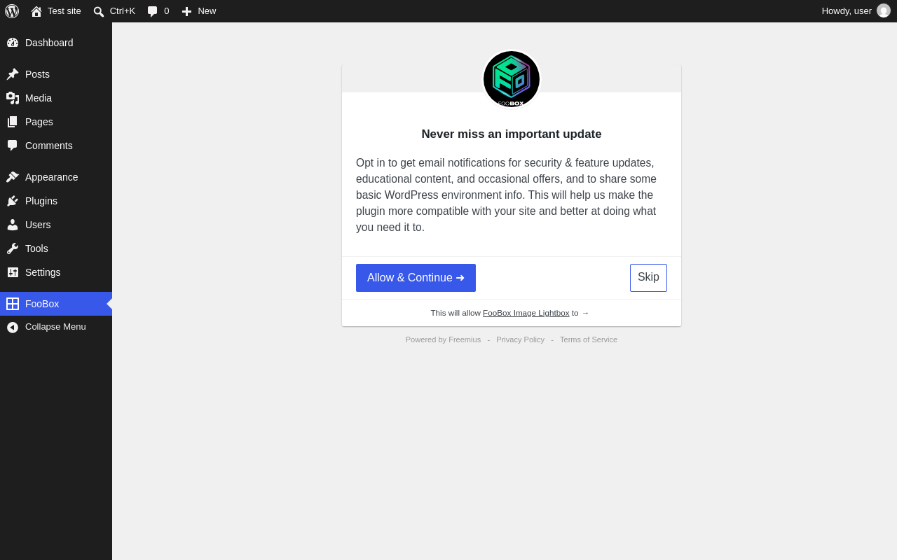Click the Settings sliders icon
Image resolution: width=897 pixels, height=560 pixels.
(x=13, y=272)
